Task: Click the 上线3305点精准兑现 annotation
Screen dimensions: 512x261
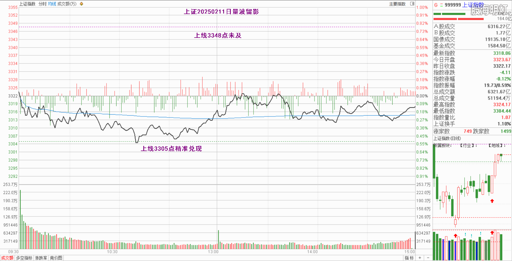Action: pyautogui.click(x=171, y=149)
